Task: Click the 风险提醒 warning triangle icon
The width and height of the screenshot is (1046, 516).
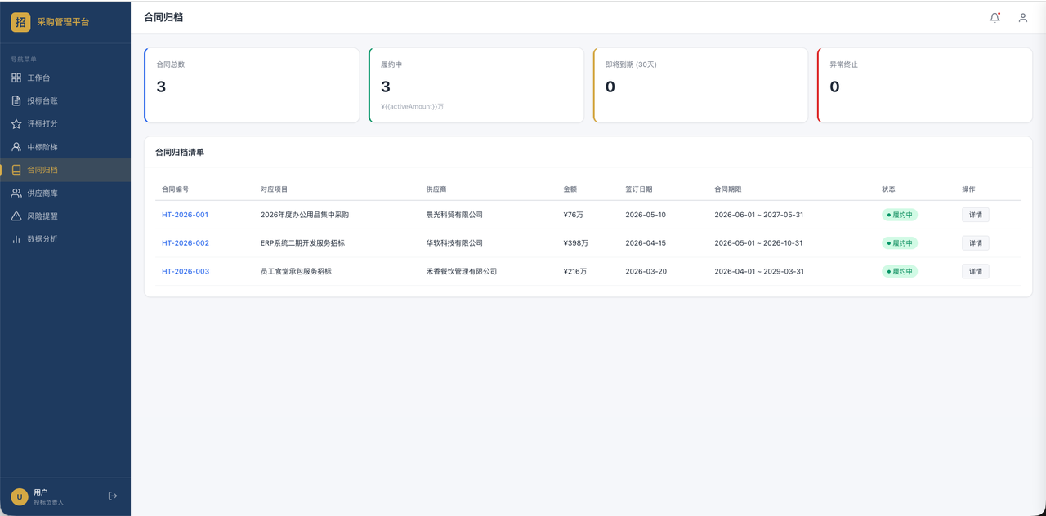Action: [16, 216]
